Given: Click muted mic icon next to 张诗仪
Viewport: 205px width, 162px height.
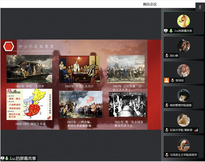Looking at the screenshot, I should pyautogui.click(x=172, y=80).
